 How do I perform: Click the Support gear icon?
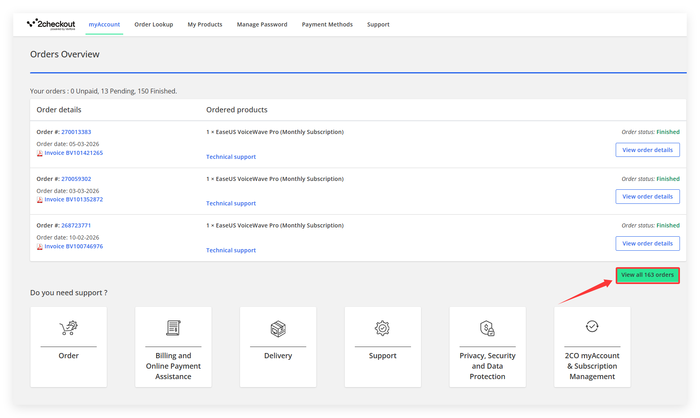click(383, 328)
